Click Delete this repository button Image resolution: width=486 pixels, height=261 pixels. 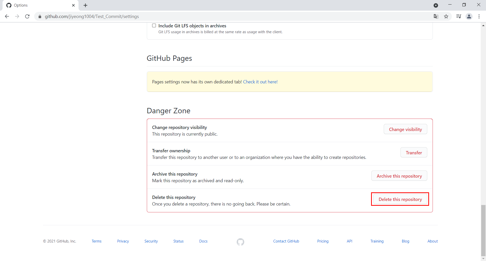[400, 199]
